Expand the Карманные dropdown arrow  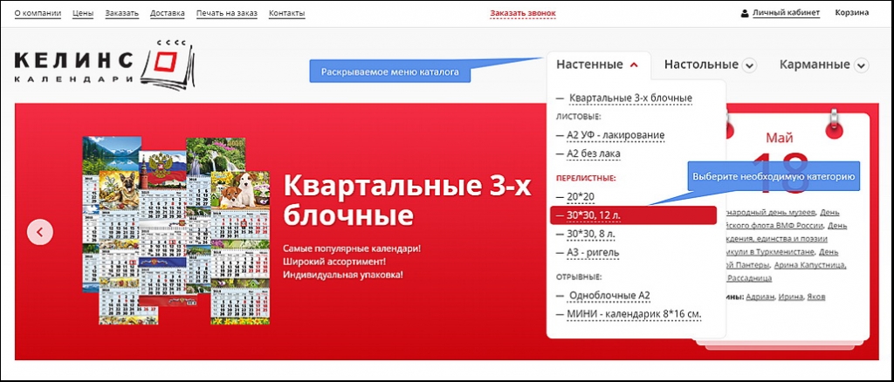862,65
